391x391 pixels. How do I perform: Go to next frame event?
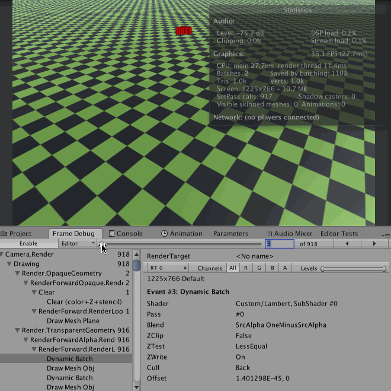coord(374,244)
